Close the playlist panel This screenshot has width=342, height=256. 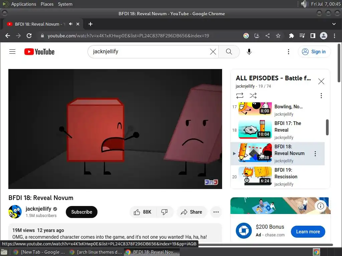click(x=321, y=81)
